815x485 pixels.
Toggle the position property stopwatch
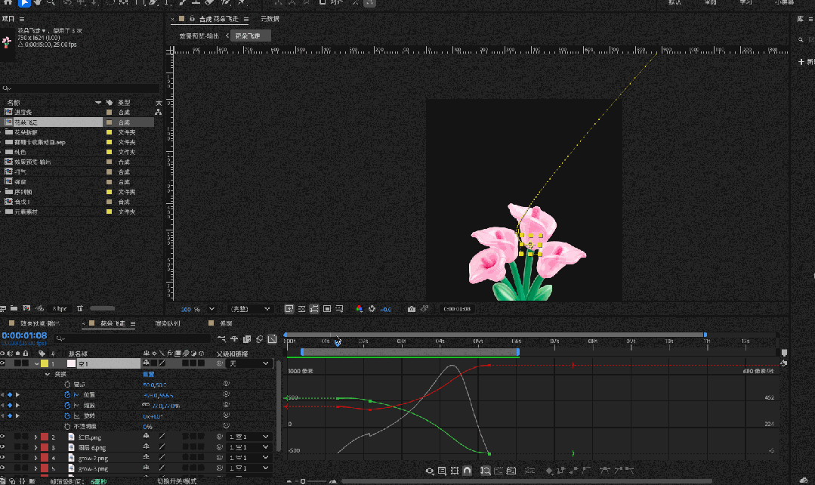[66, 395]
